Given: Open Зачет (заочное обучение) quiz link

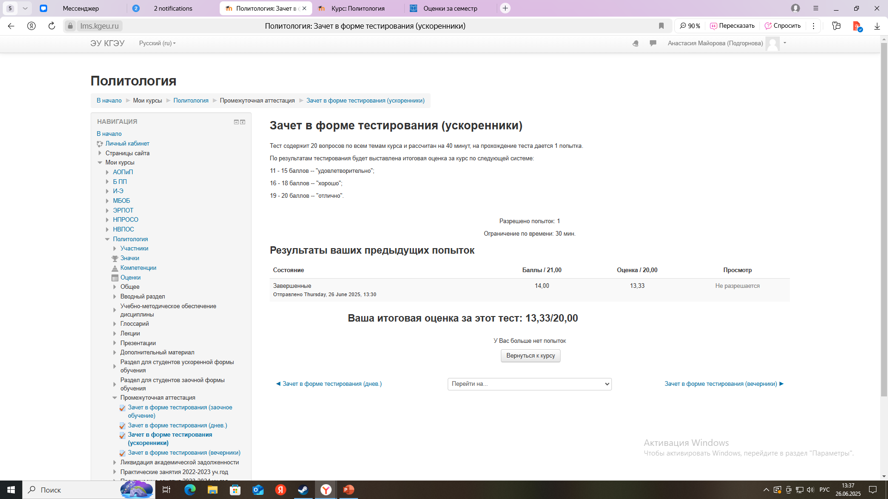Looking at the screenshot, I should tap(180, 412).
